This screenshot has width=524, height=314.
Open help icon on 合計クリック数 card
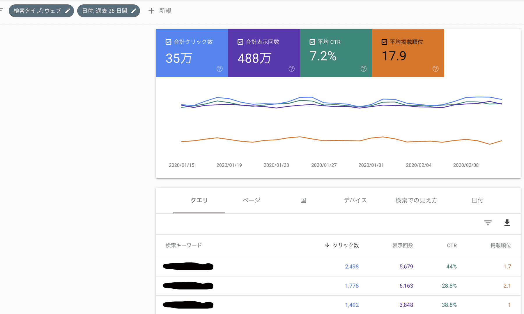(x=219, y=69)
